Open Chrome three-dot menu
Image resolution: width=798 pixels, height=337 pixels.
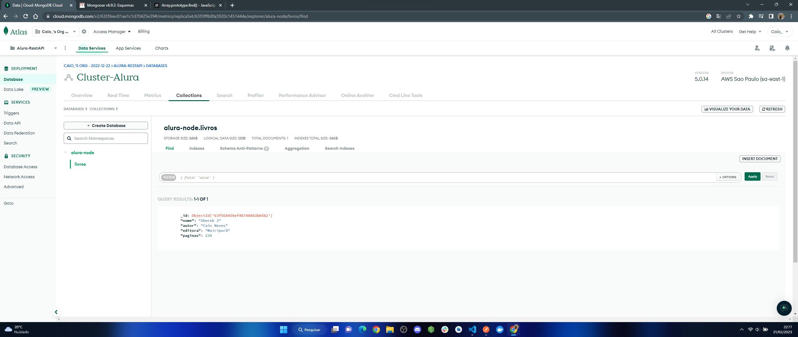(x=791, y=16)
